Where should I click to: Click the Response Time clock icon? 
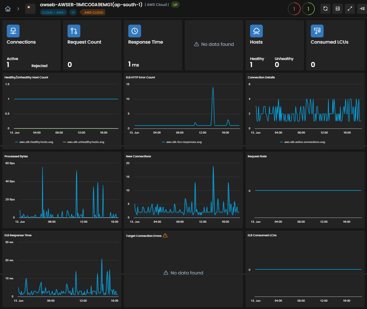pos(135,31)
